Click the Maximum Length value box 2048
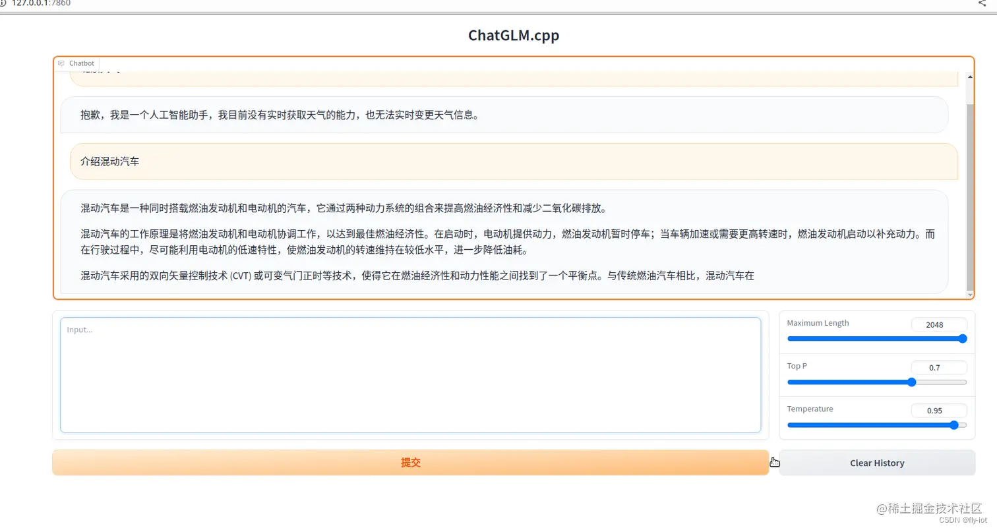997x530 pixels. (x=938, y=324)
